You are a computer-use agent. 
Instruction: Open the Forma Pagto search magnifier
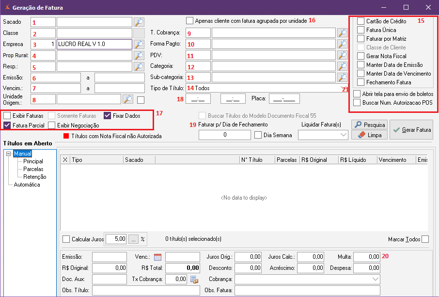point(343,44)
